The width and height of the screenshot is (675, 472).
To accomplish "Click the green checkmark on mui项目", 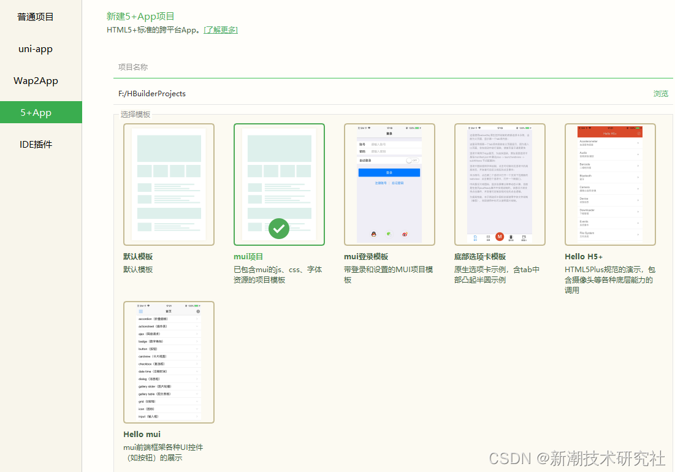I will pos(279,229).
